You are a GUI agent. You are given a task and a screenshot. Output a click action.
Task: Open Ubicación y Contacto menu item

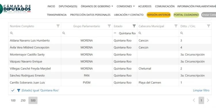pyautogui.click(x=129, y=15)
